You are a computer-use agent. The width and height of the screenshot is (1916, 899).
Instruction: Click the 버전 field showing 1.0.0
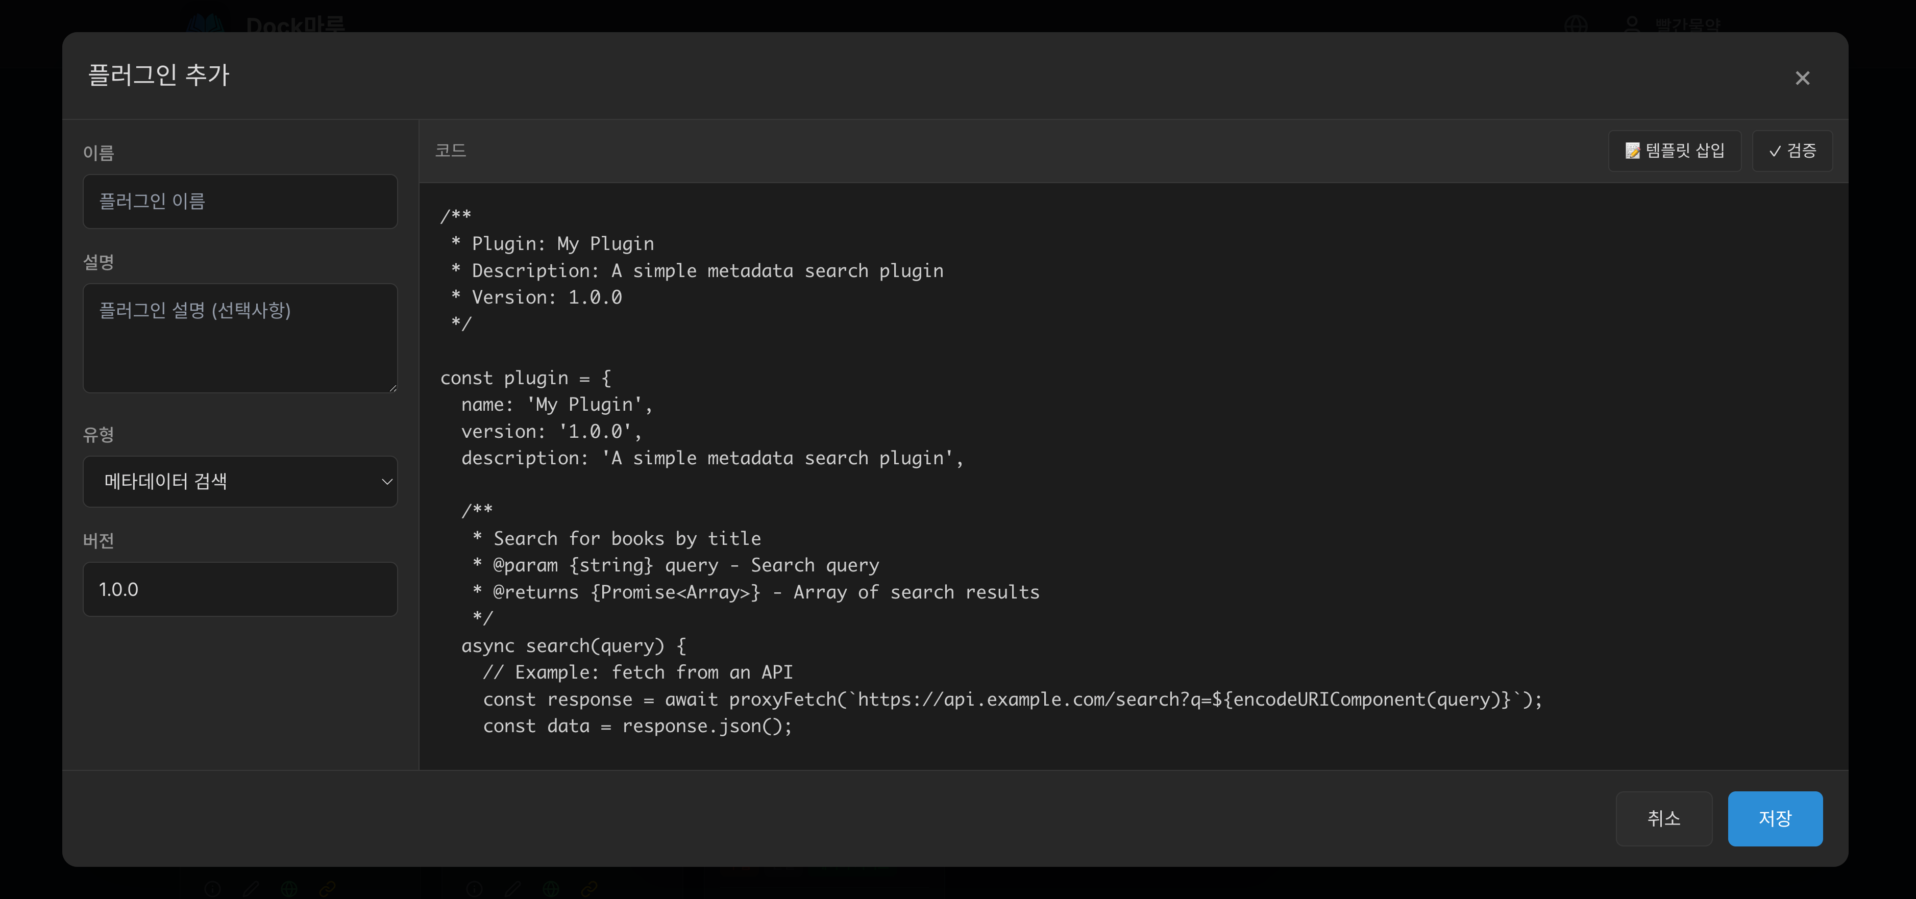click(239, 589)
